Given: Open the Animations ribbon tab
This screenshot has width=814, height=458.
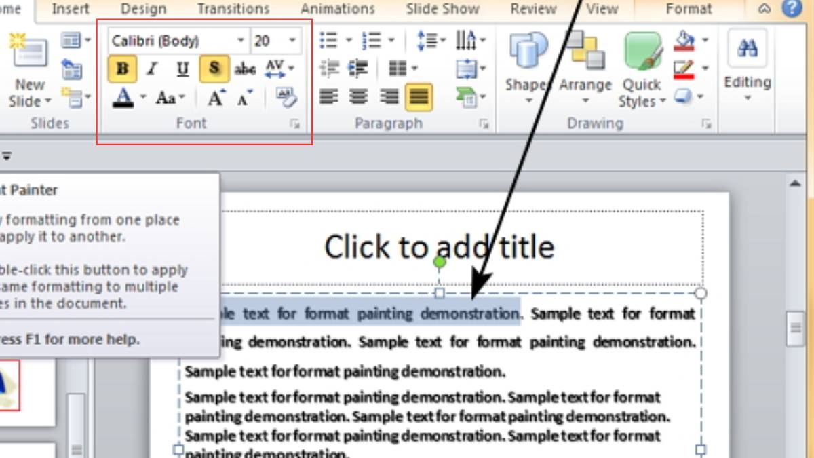Looking at the screenshot, I should click(x=337, y=9).
